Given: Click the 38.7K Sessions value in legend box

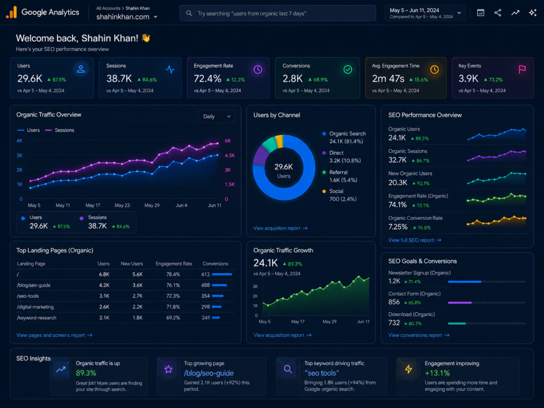Looking at the screenshot, I should coord(97,226).
